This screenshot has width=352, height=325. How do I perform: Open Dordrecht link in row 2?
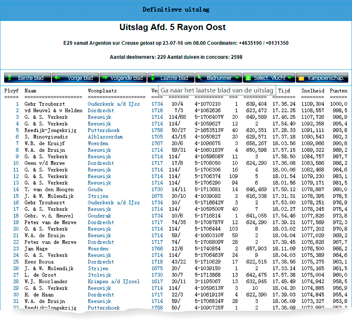pyautogui.click(x=101, y=110)
